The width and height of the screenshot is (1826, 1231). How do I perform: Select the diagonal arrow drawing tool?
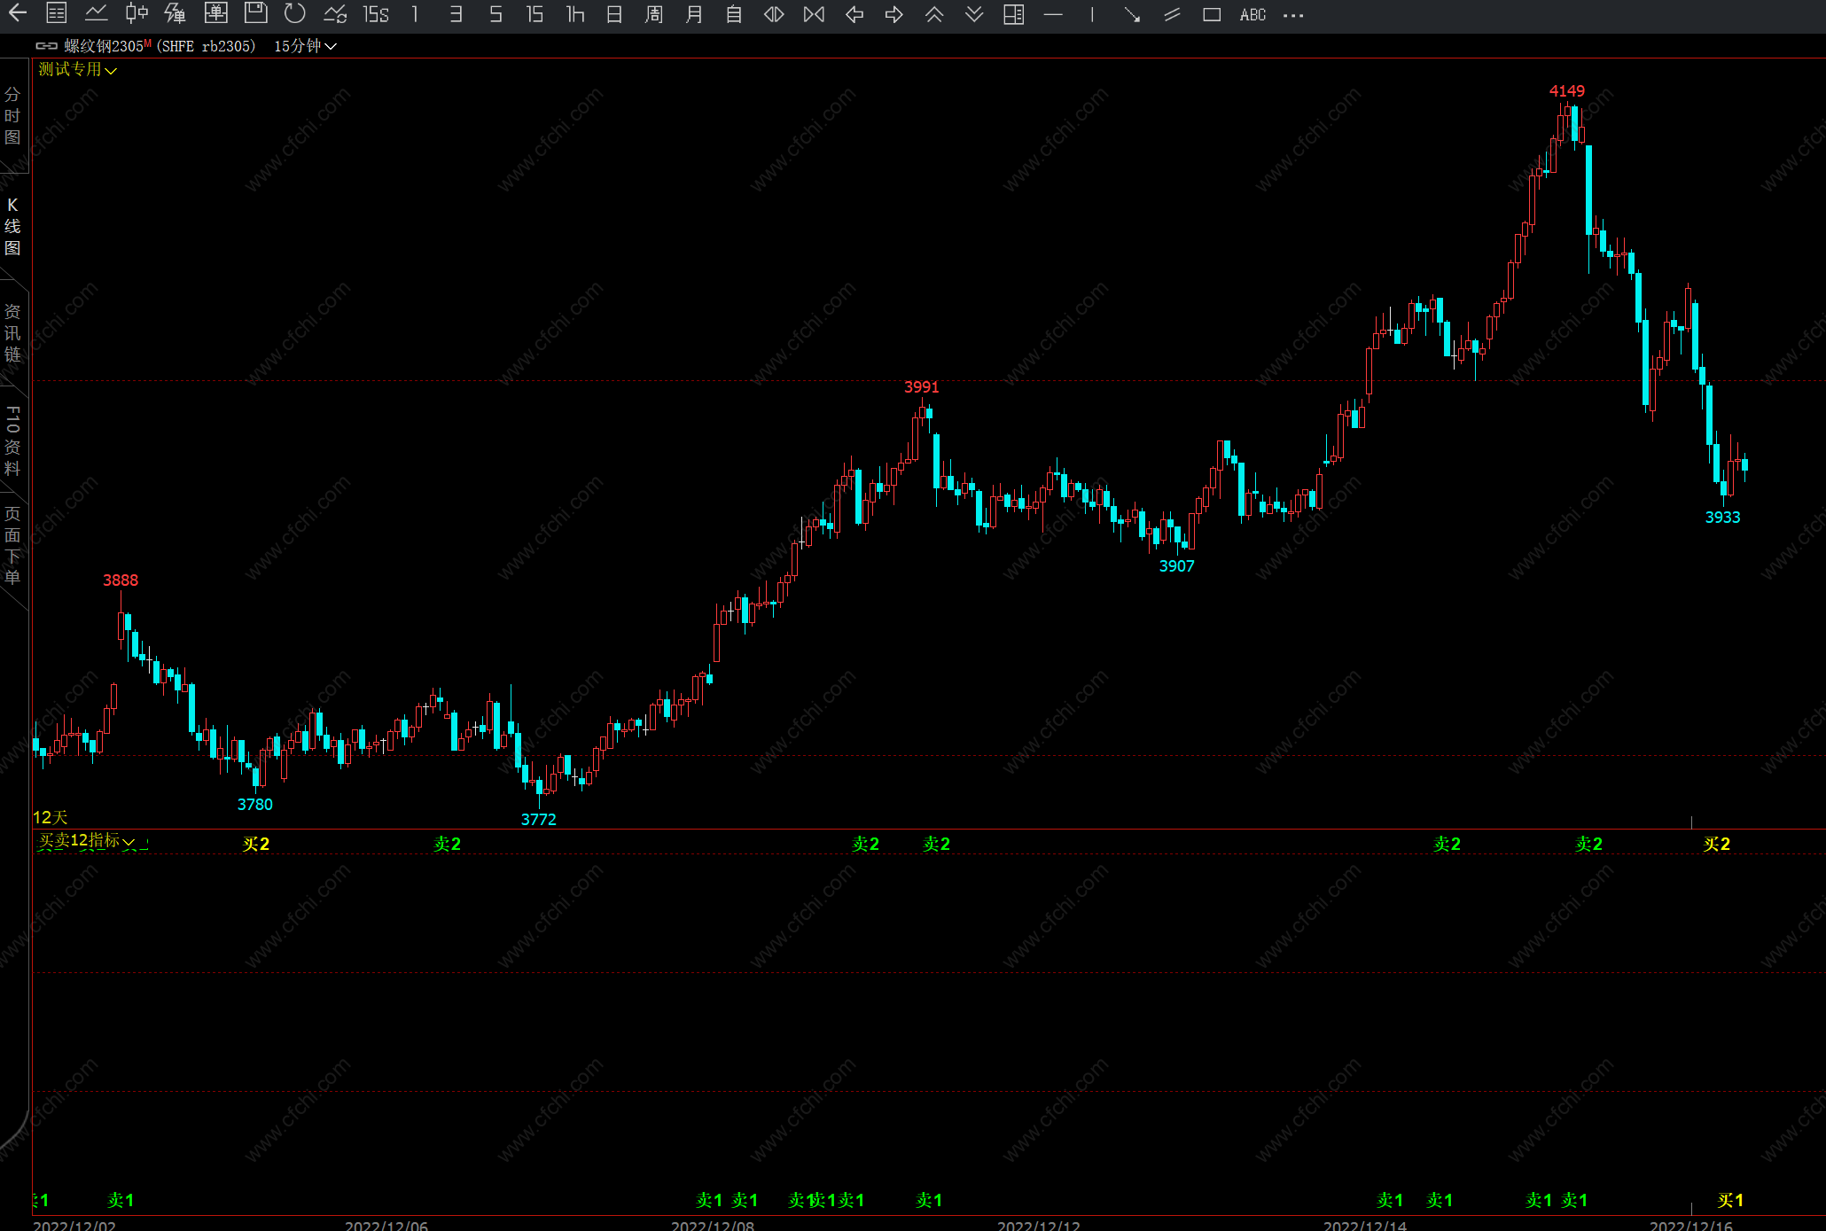[1132, 14]
